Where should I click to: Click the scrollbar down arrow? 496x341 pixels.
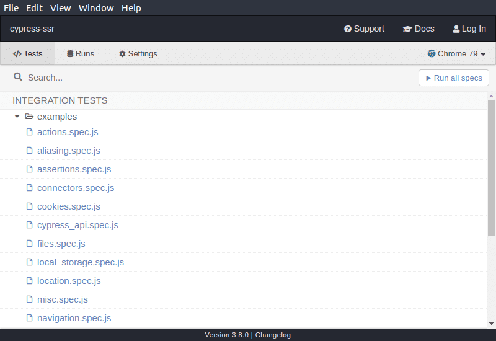[x=491, y=324]
